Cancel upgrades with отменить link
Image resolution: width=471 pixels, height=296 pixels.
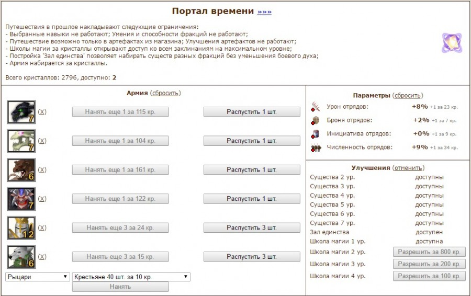[409, 168]
